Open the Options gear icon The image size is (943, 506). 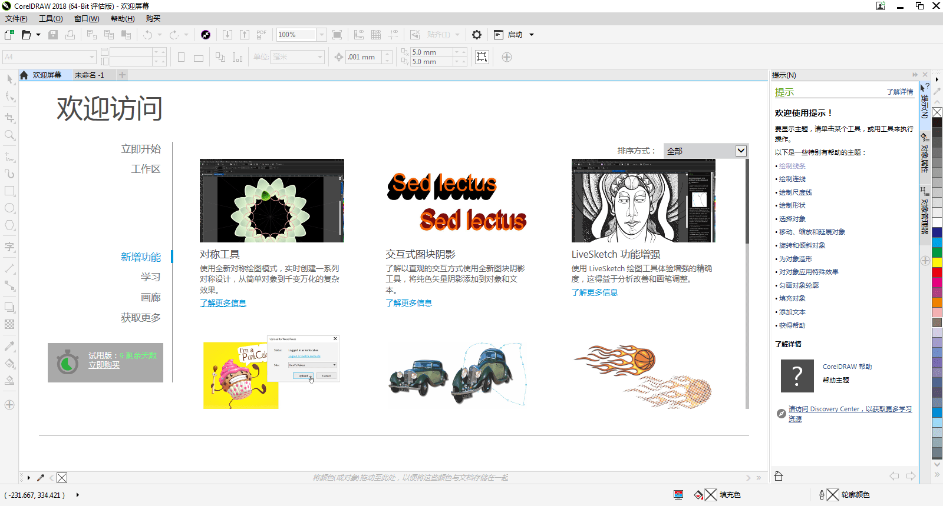click(x=477, y=35)
